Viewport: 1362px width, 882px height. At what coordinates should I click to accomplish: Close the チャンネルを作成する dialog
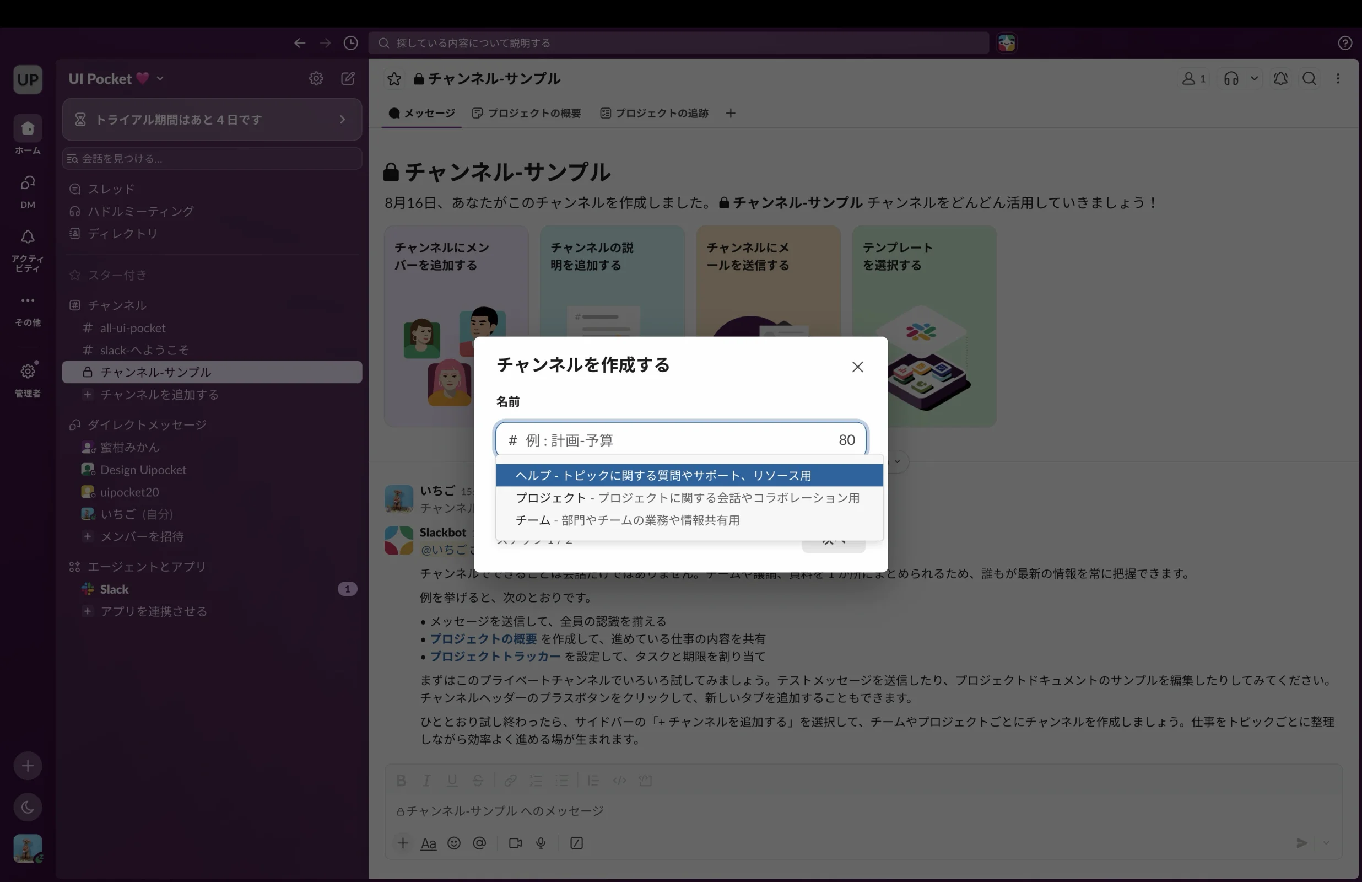click(857, 367)
